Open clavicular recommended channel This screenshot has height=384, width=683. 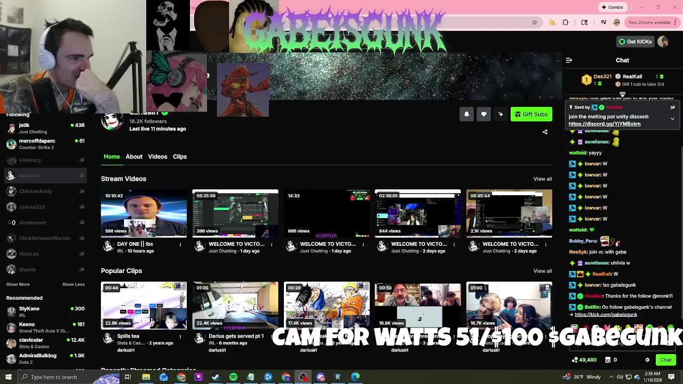point(45,343)
